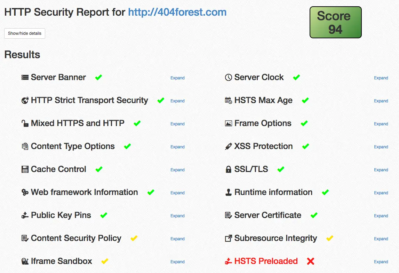Click the padlock icon next to SSL/TLS
Viewport: 399px width, 273px height.
(x=228, y=169)
